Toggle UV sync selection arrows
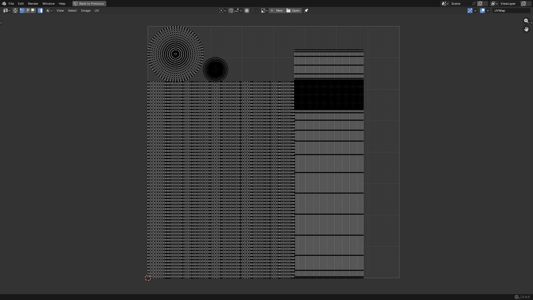Viewport: 533px width, 300px height. [x=15, y=11]
